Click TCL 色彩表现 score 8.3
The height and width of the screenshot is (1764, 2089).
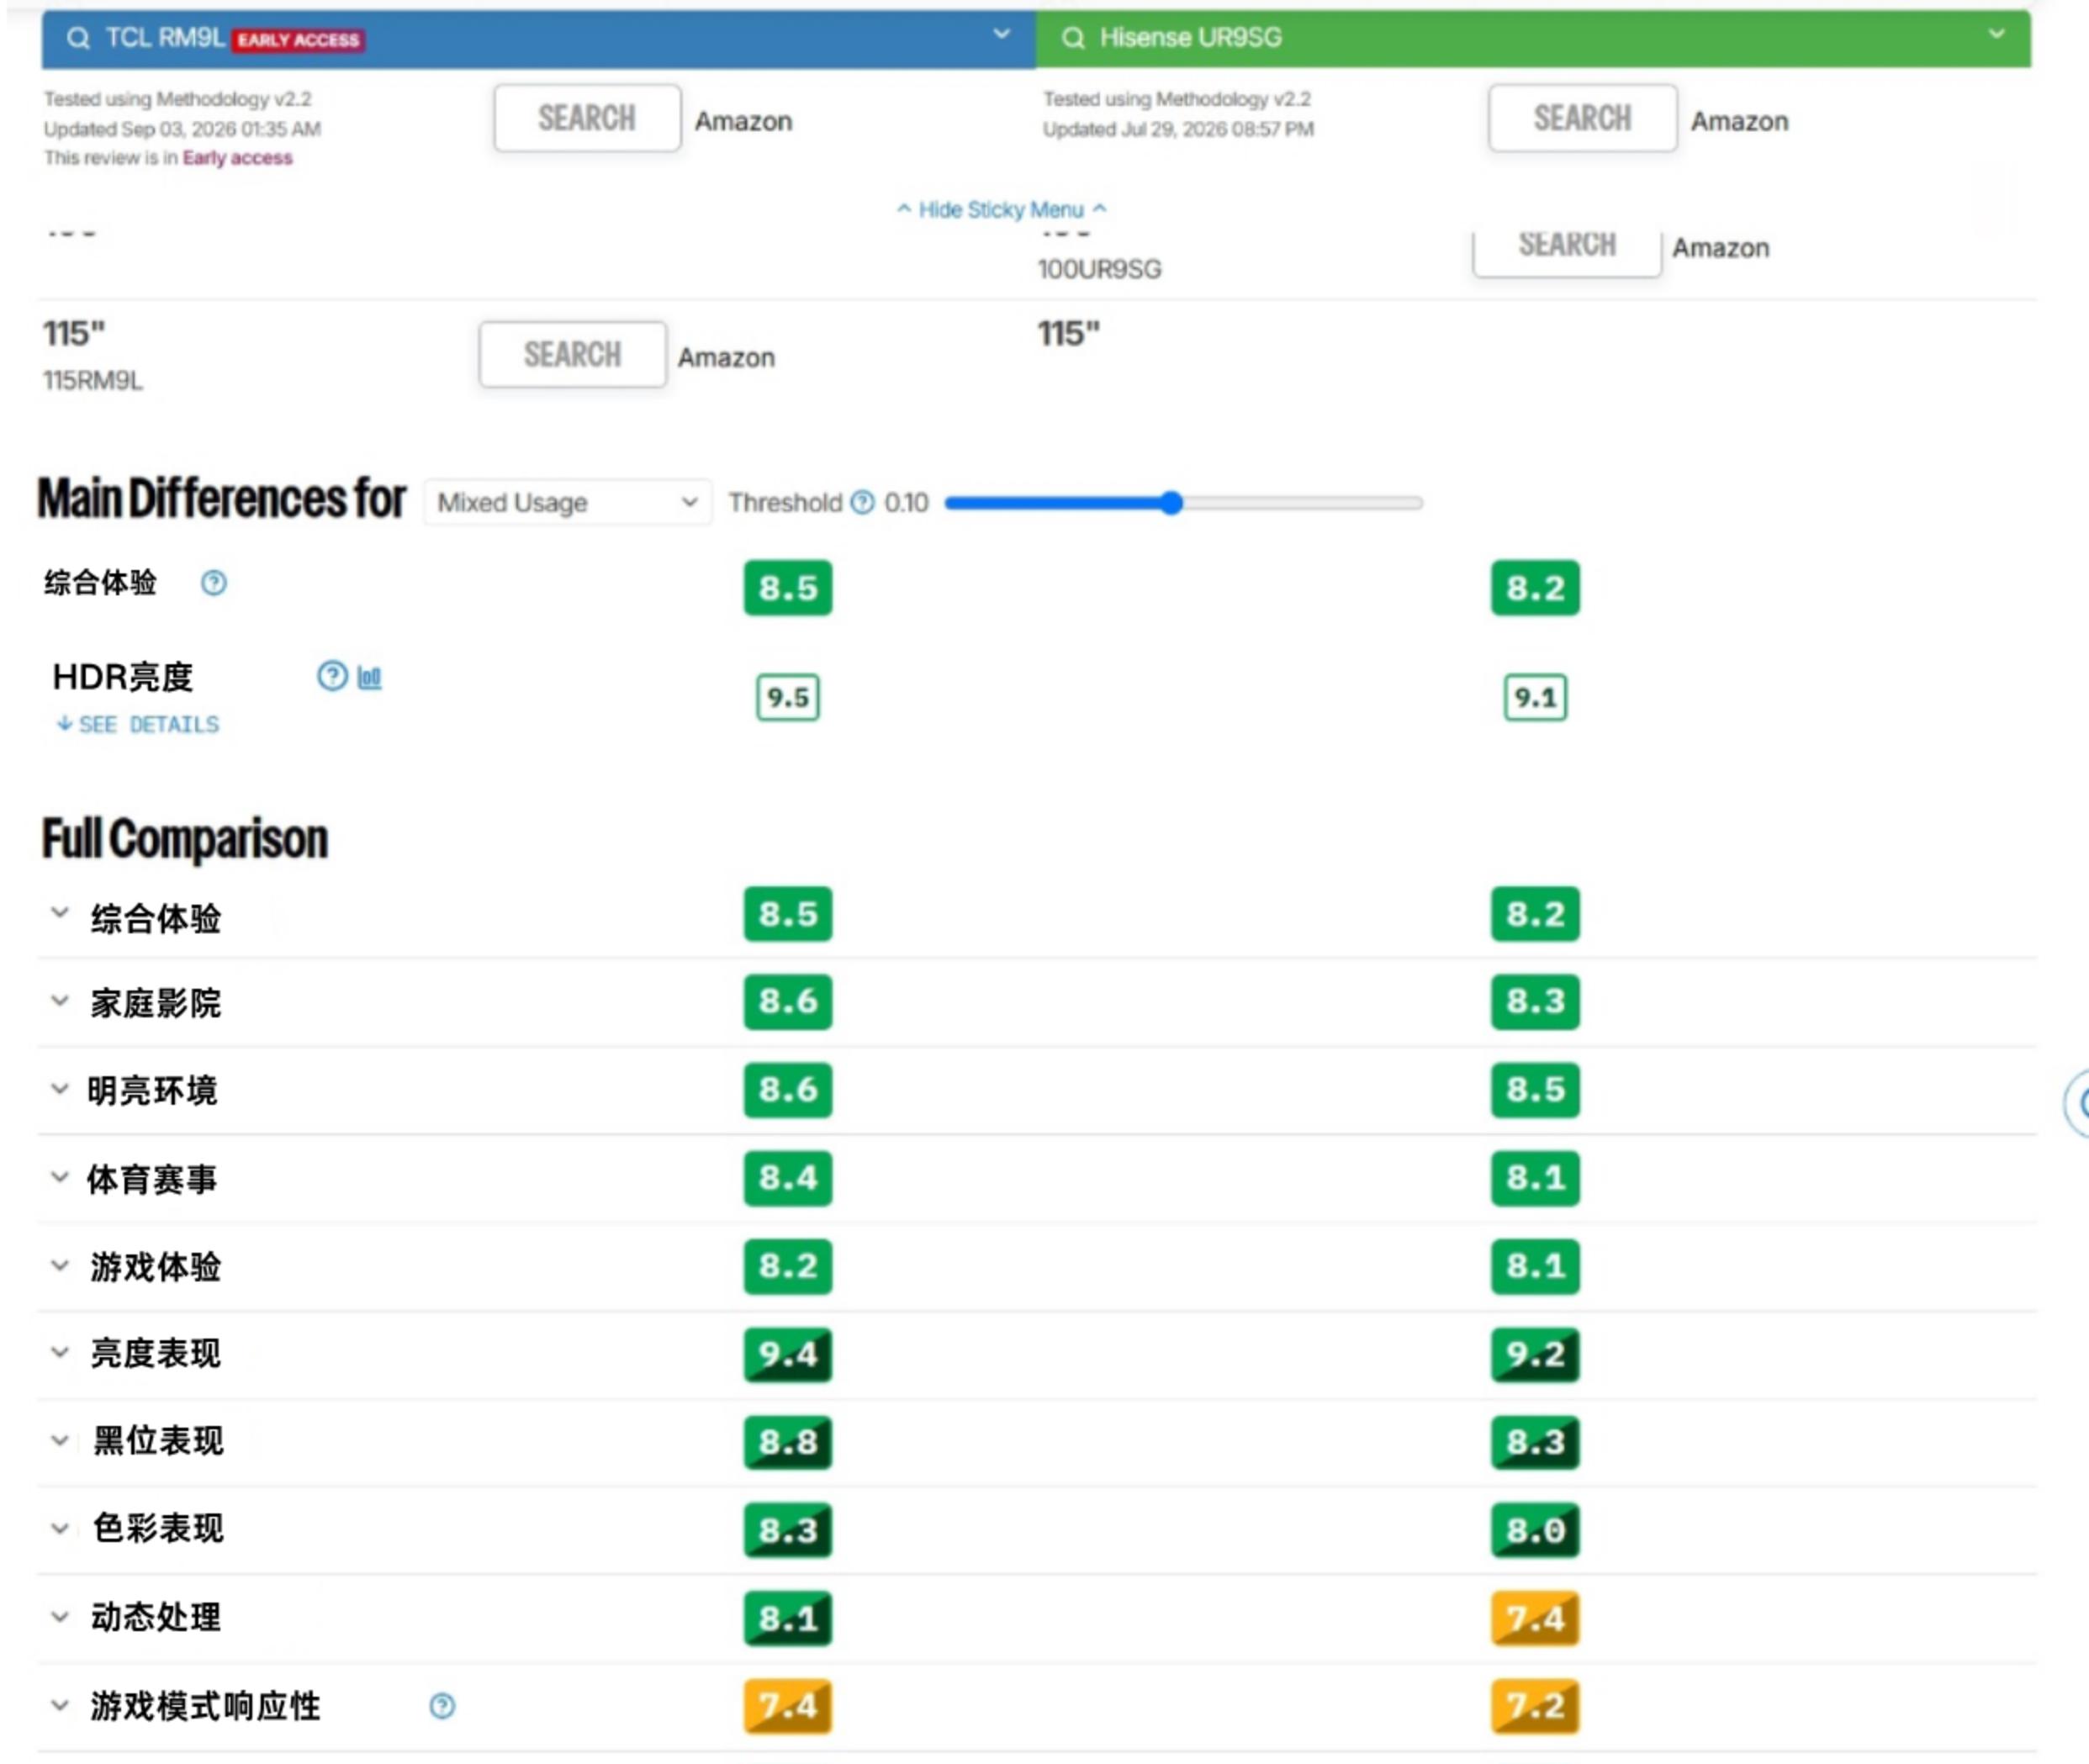788,1530
